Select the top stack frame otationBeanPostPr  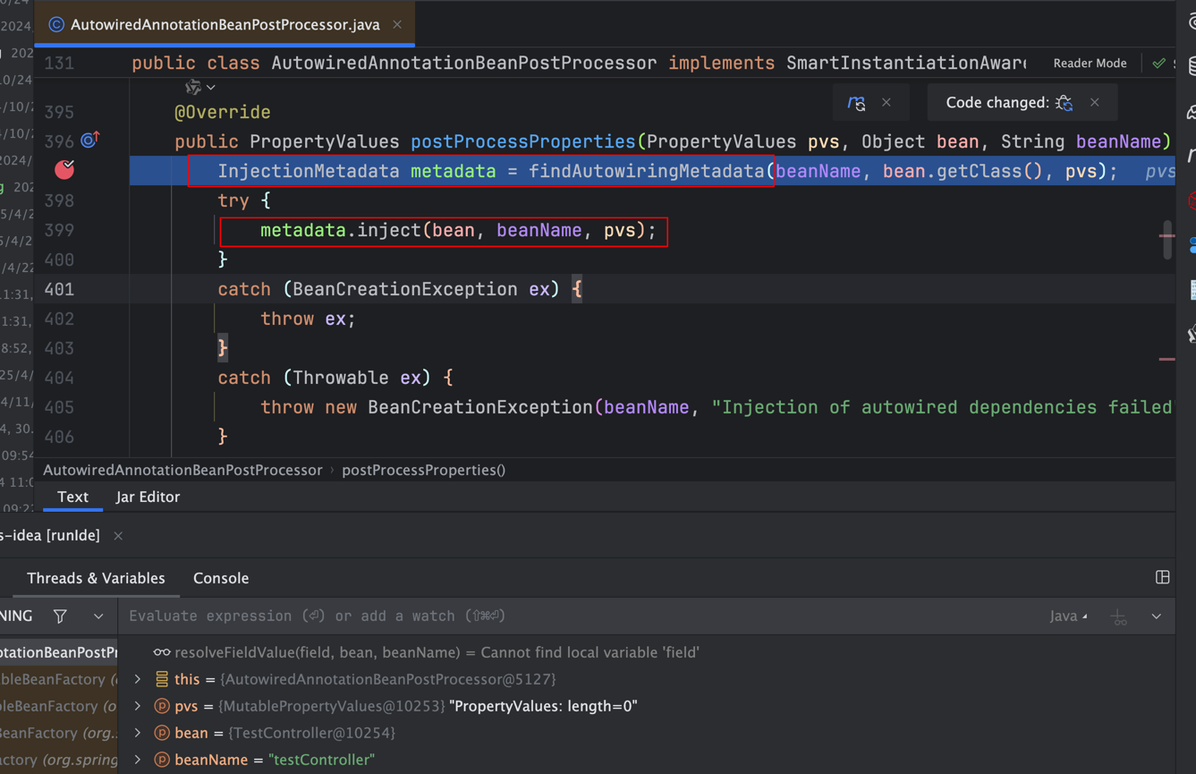(x=59, y=652)
